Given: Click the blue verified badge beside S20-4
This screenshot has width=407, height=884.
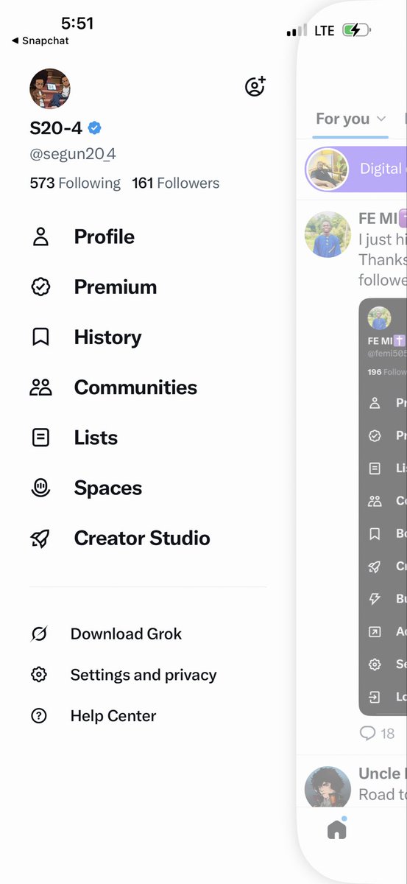Looking at the screenshot, I should click(x=94, y=128).
